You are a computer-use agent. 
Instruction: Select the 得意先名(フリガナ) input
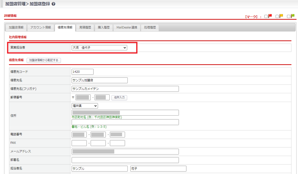click(x=125, y=89)
